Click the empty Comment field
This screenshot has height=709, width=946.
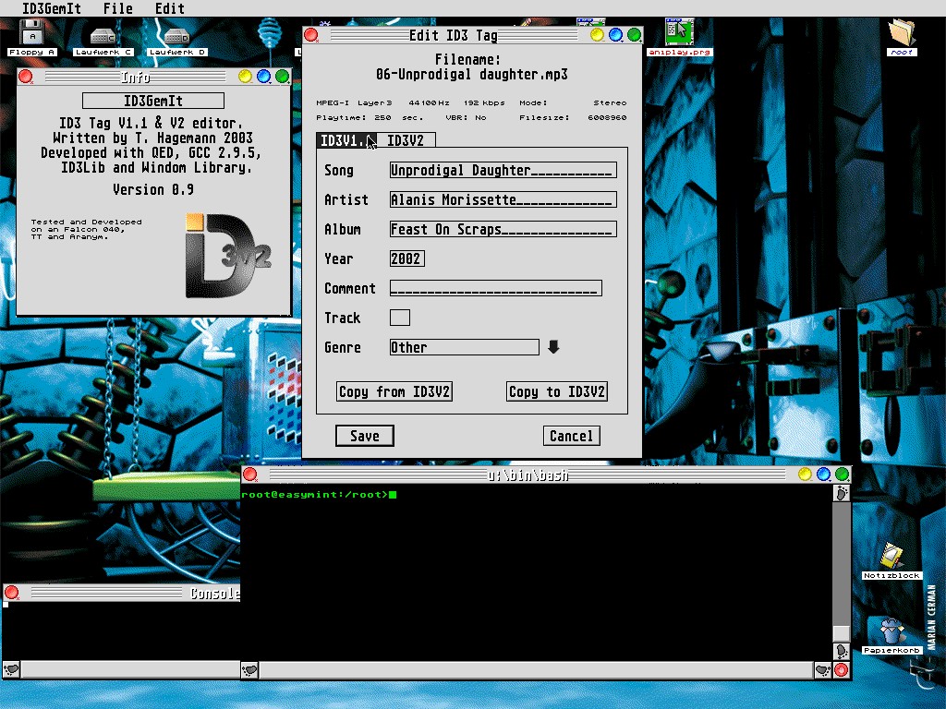pyautogui.click(x=496, y=288)
